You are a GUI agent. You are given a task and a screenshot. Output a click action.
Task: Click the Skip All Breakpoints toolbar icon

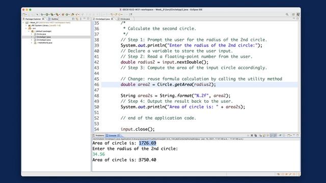click(x=37, y=15)
